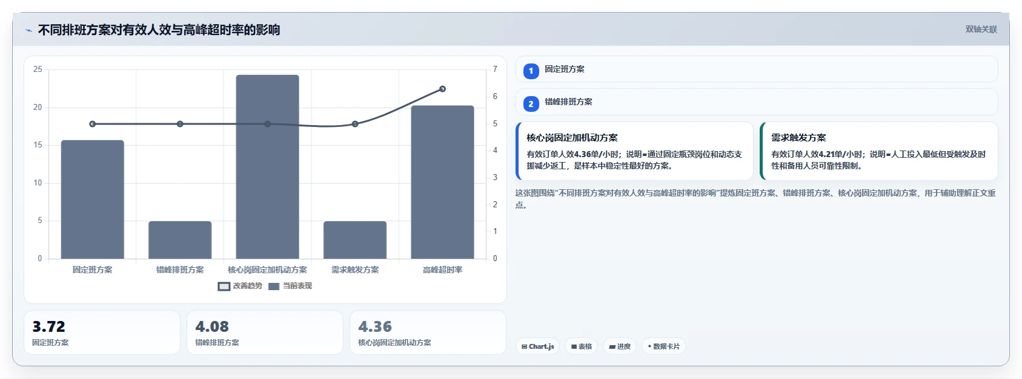Click the line point above 固定班方案 bar

(x=93, y=124)
